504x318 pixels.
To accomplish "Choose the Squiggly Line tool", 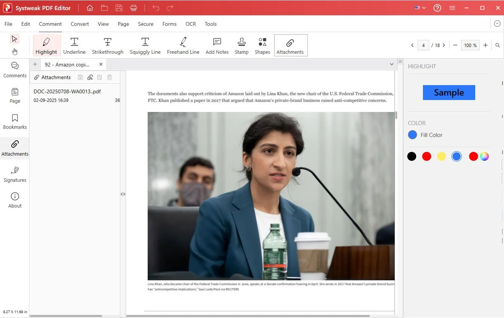I will [145, 46].
